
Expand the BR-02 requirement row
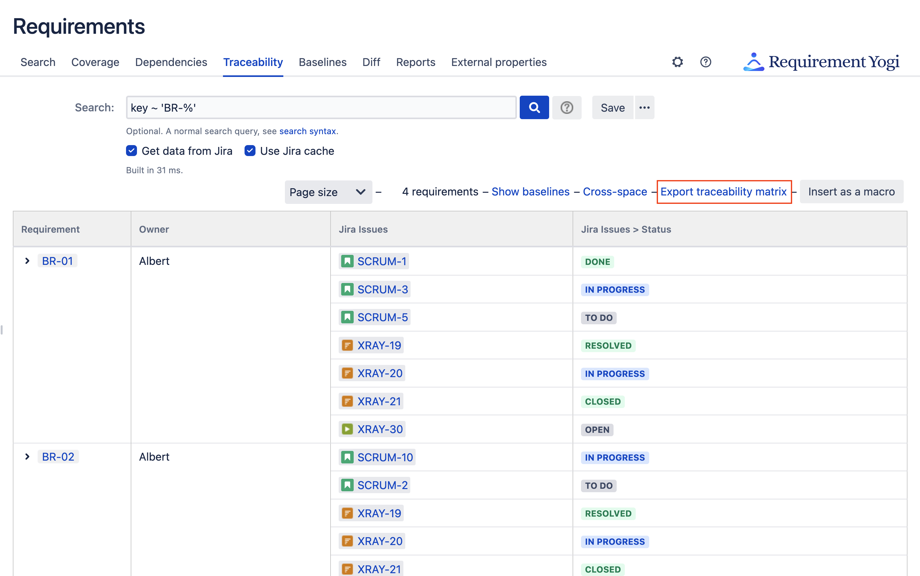27,457
